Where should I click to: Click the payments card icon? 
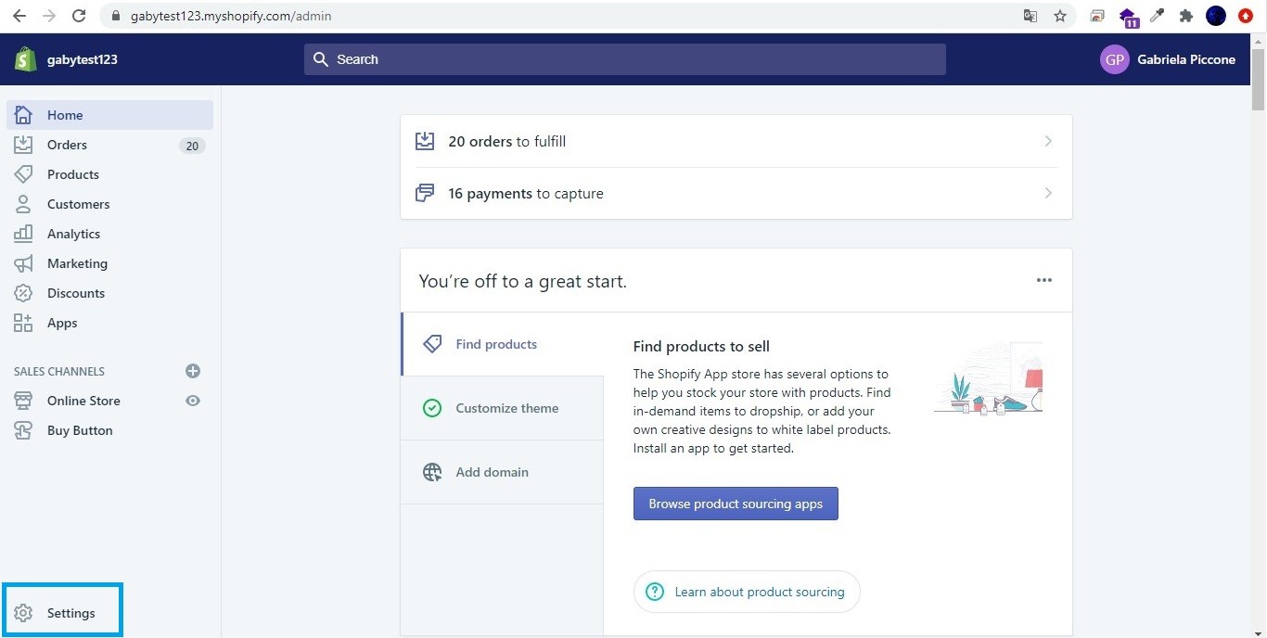425,193
